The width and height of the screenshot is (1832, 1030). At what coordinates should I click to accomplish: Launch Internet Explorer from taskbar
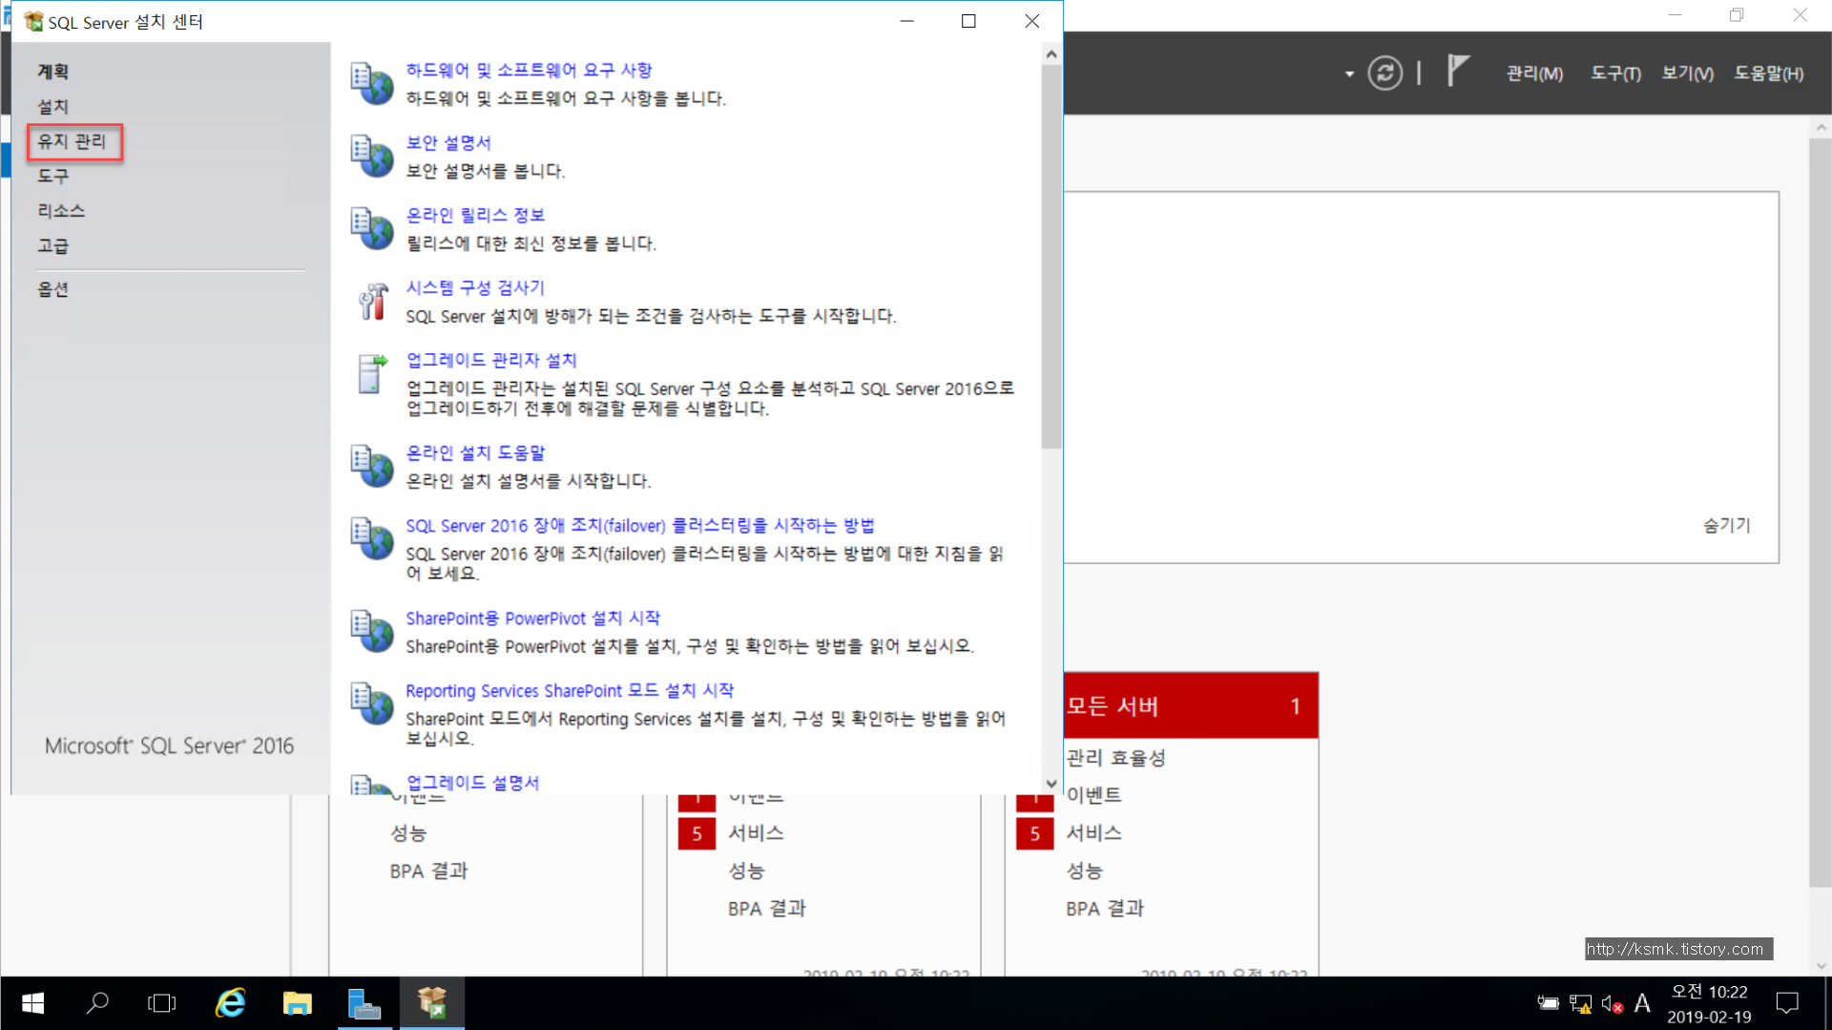(x=230, y=1003)
